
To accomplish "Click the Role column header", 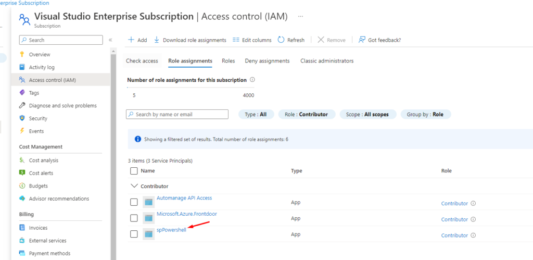I will pos(446,171).
